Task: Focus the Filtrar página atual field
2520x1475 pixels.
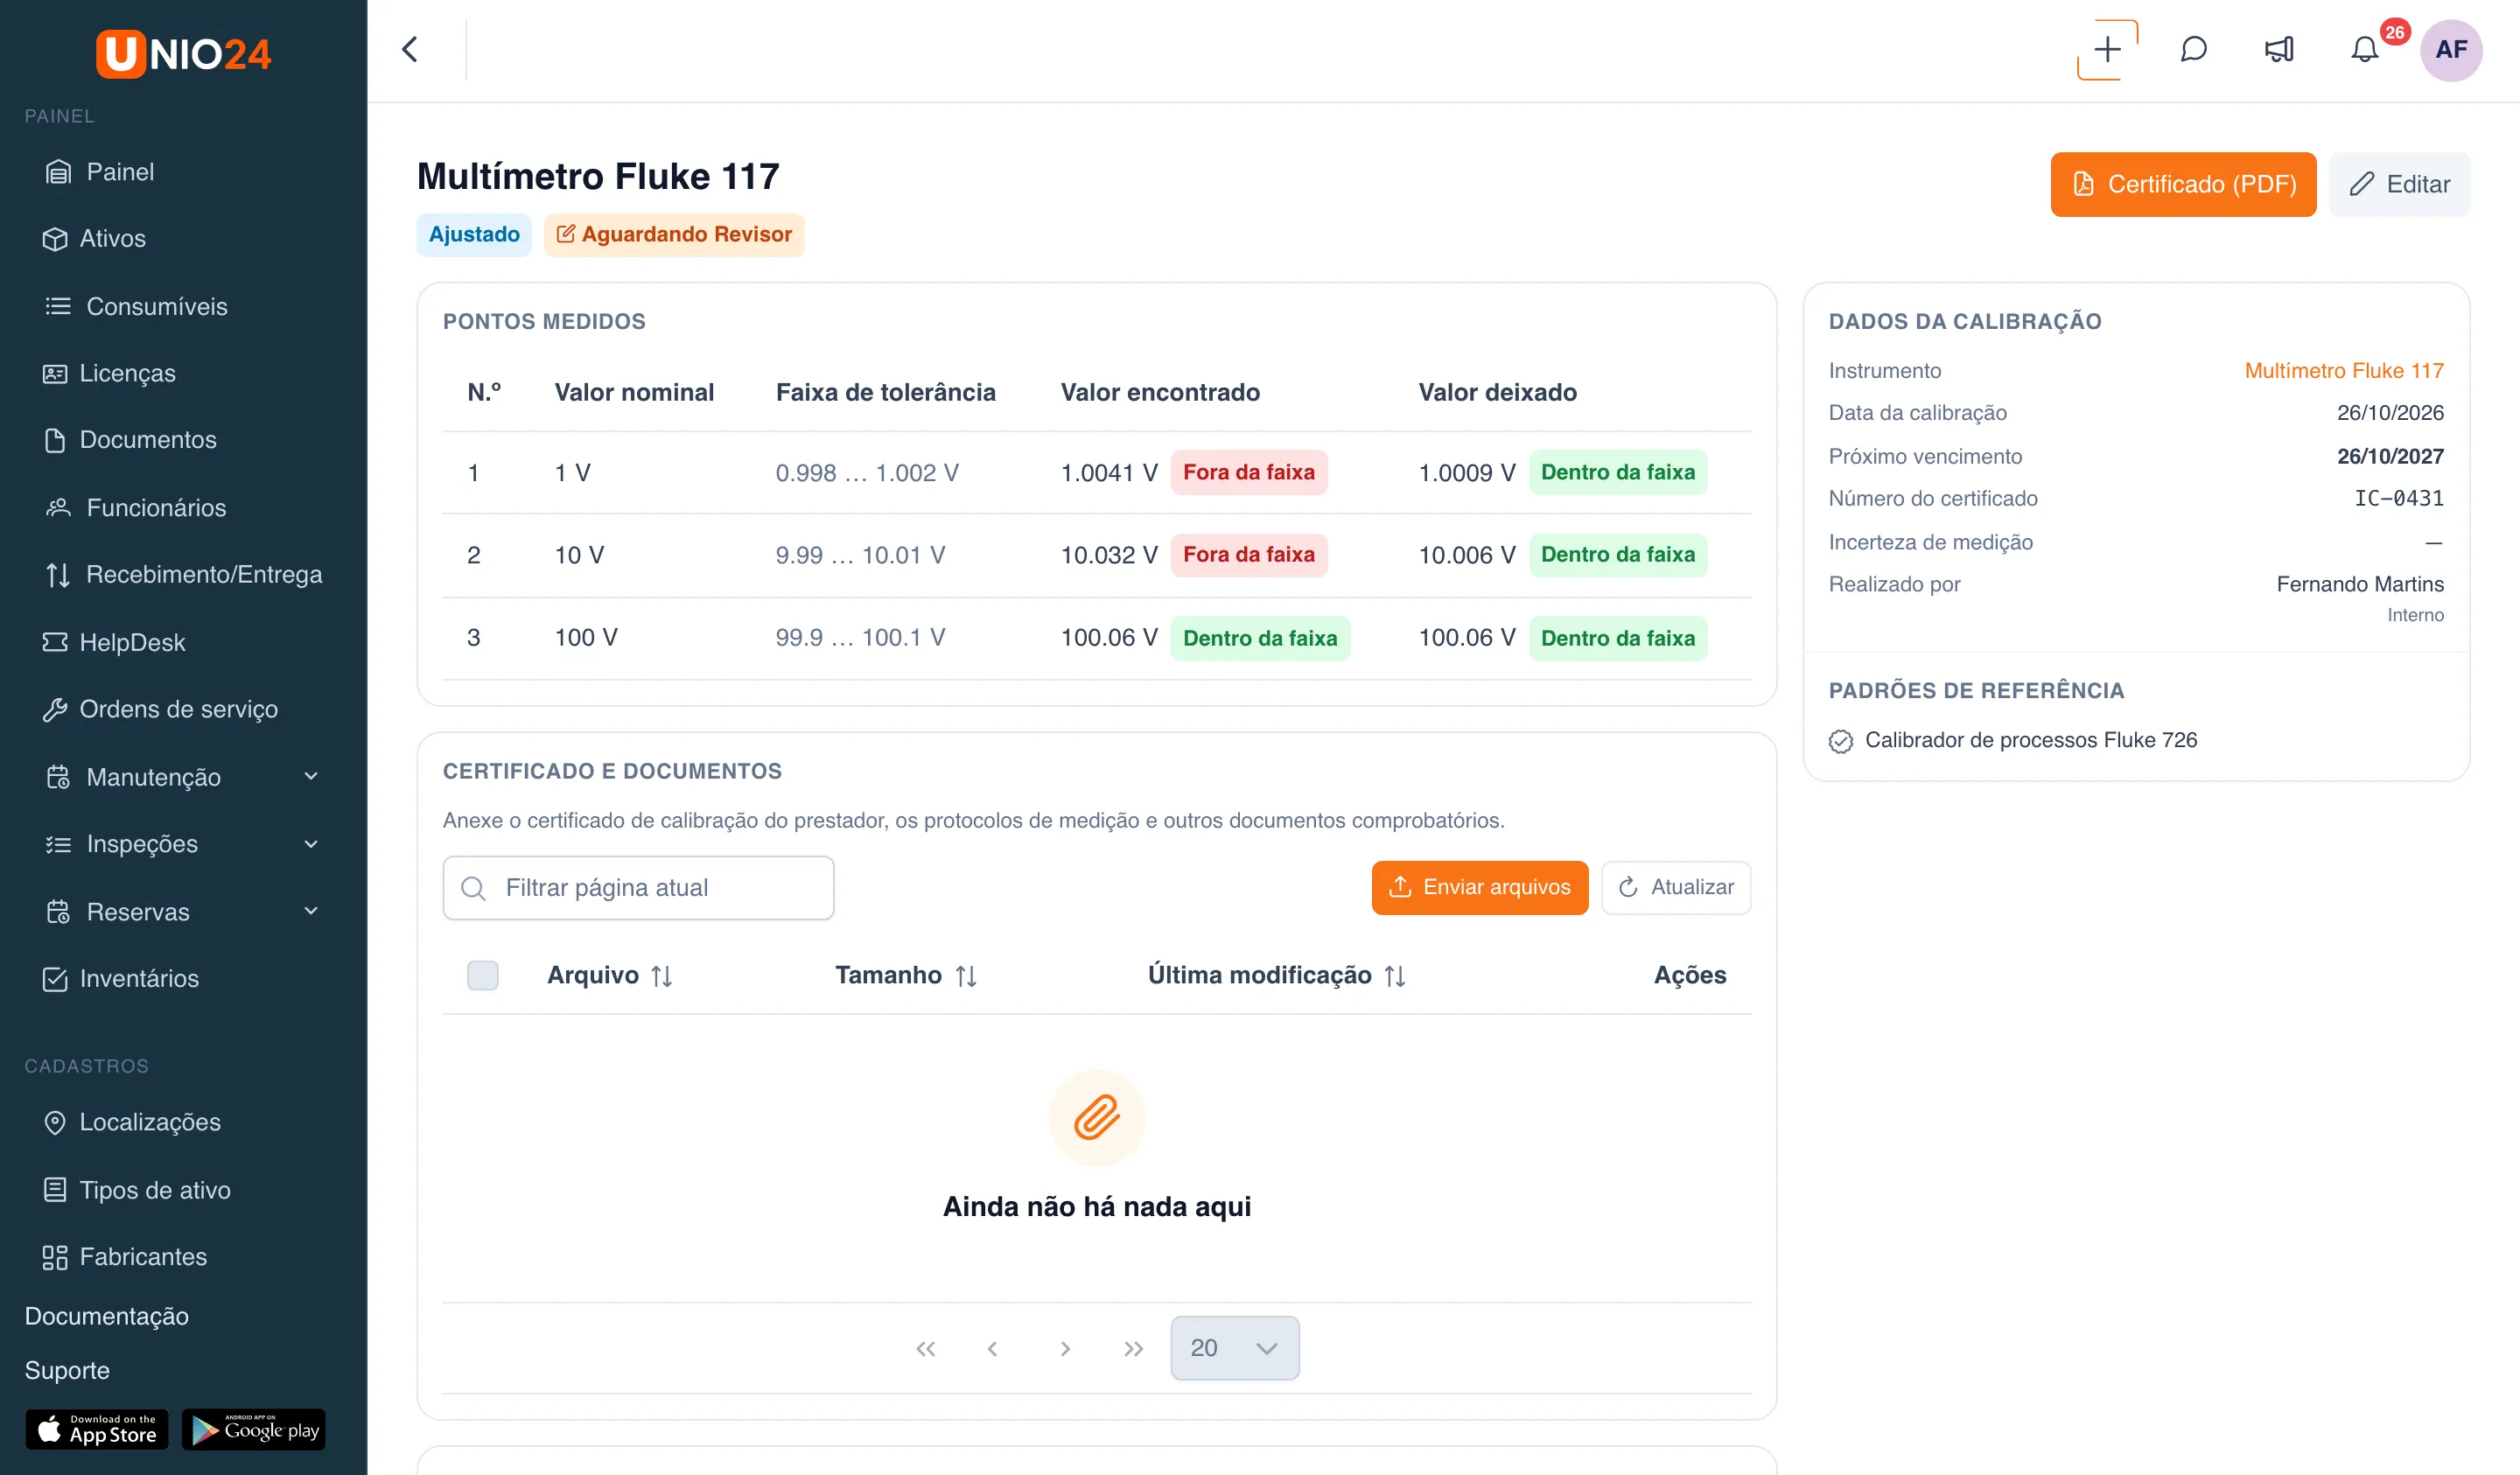Action: coord(638,888)
